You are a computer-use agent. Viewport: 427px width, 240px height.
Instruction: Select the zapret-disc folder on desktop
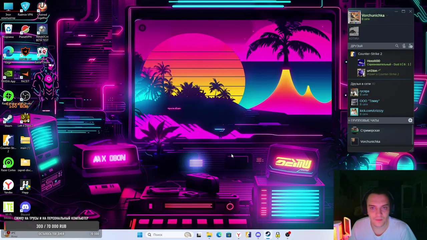(x=25, y=165)
